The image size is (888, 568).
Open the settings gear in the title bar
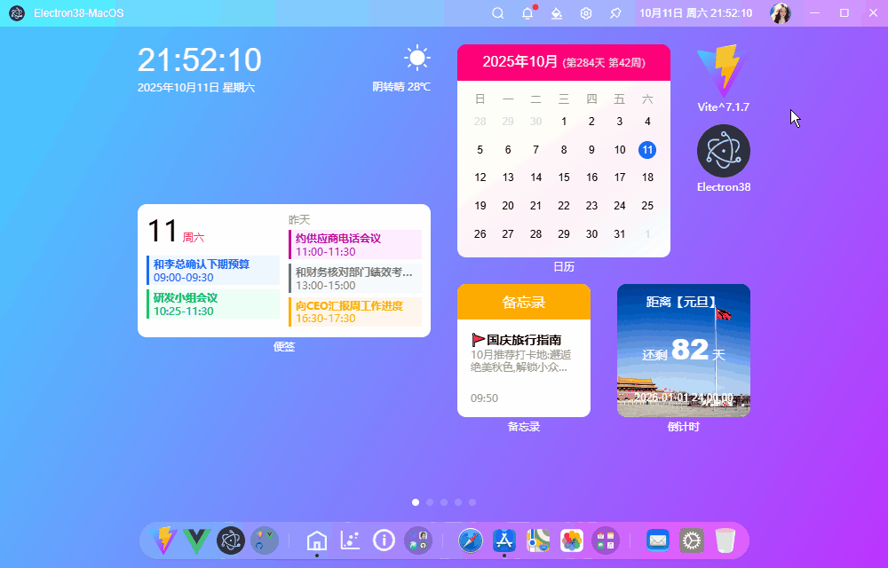pos(586,12)
